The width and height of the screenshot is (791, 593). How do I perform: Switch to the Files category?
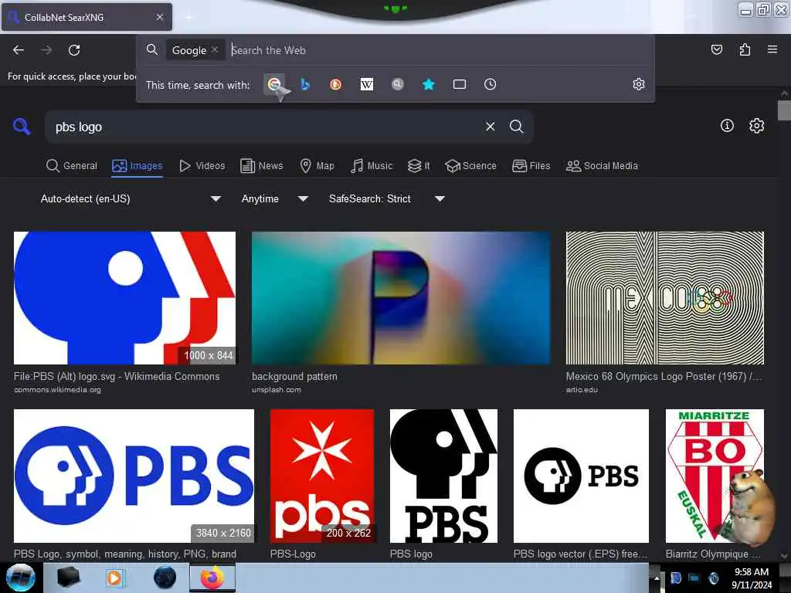[x=531, y=165]
